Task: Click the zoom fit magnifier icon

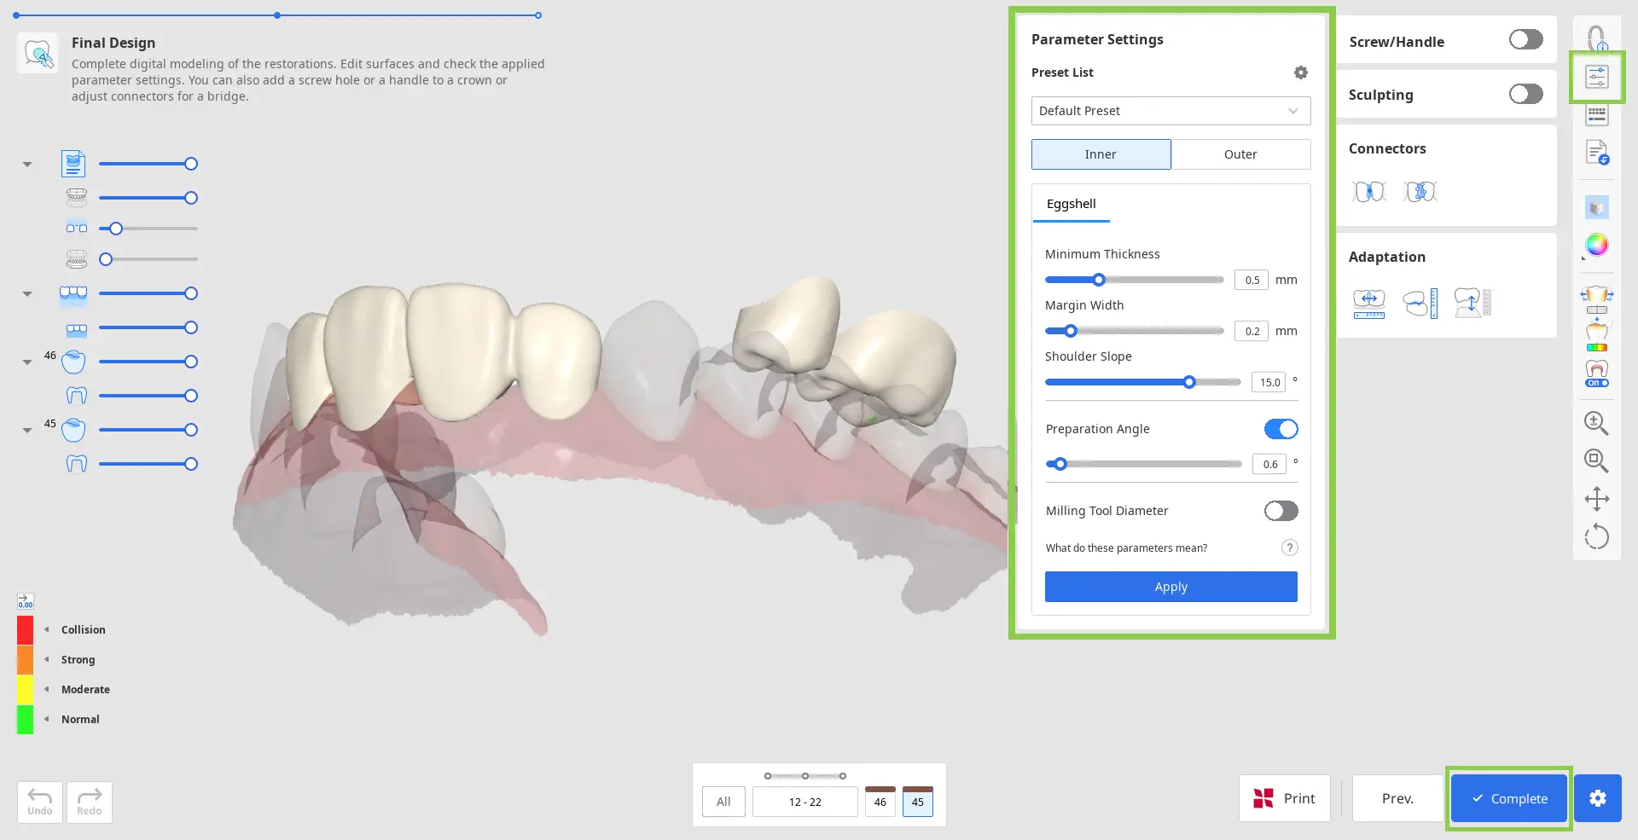Action: click(x=1596, y=461)
